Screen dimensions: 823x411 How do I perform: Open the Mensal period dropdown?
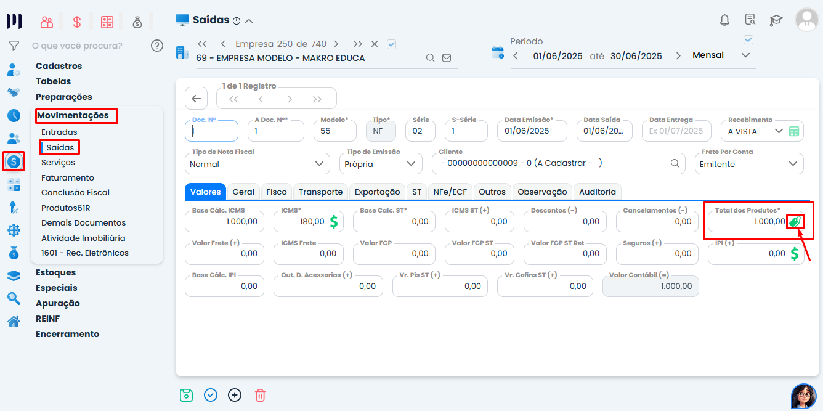point(745,55)
